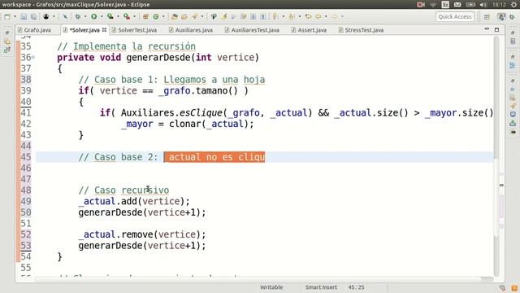Image resolution: width=520 pixels, height=293 pixels.
Task: Click the New Java Package icon
Action: click(145, 16)
